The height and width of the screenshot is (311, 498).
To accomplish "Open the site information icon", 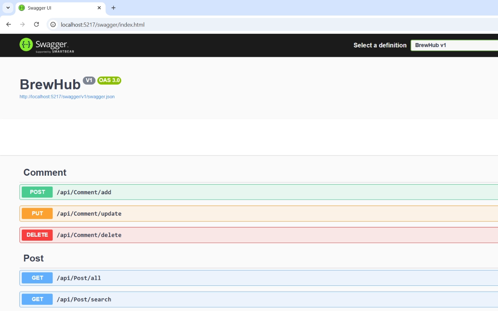I will point(54,24).
